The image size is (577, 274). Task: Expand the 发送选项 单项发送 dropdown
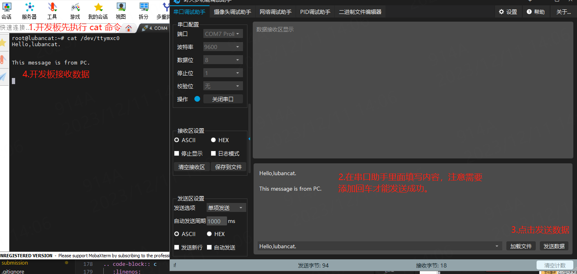click(226, 208)
